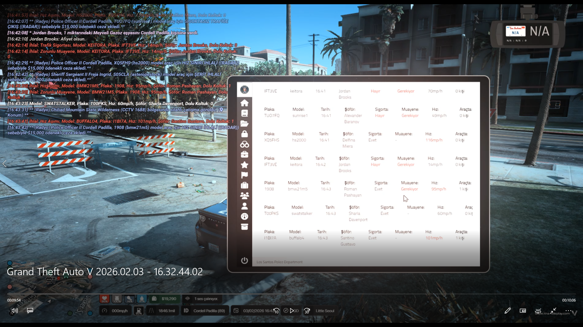Viewport: 583px width, 327px height.
Task: Open the gauge dial icon in tablet sidebar
Action: (244, 216)
